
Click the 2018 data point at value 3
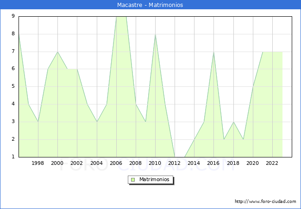click(233, 122)
